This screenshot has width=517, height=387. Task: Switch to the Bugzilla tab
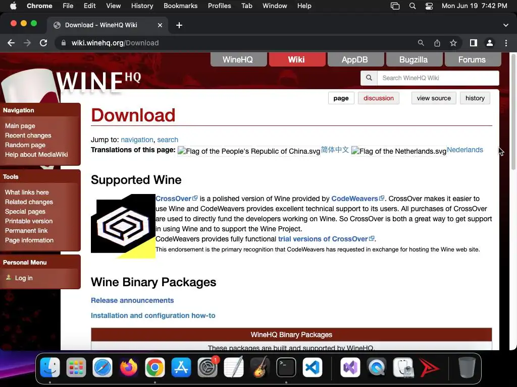[413, 59]
